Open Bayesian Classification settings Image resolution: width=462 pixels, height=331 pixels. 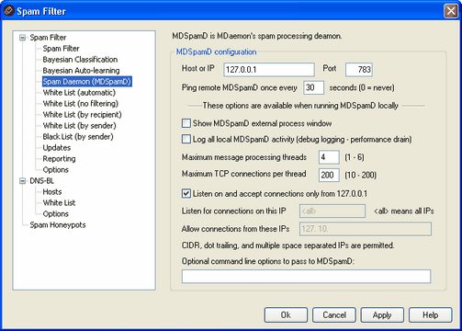tap(80, 60)
